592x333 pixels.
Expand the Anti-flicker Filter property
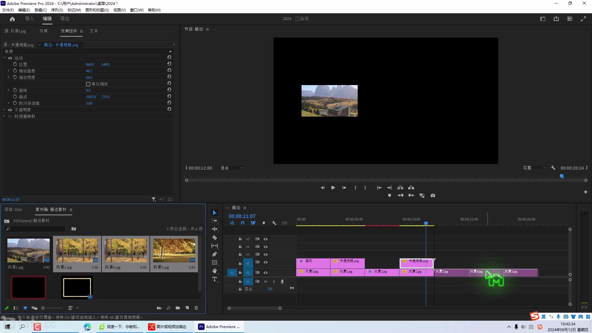click(x=9, y=103)
